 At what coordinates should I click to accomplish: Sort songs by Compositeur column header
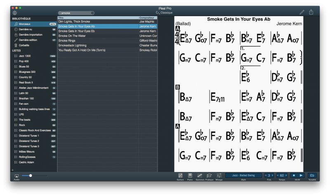coord(148,18)
